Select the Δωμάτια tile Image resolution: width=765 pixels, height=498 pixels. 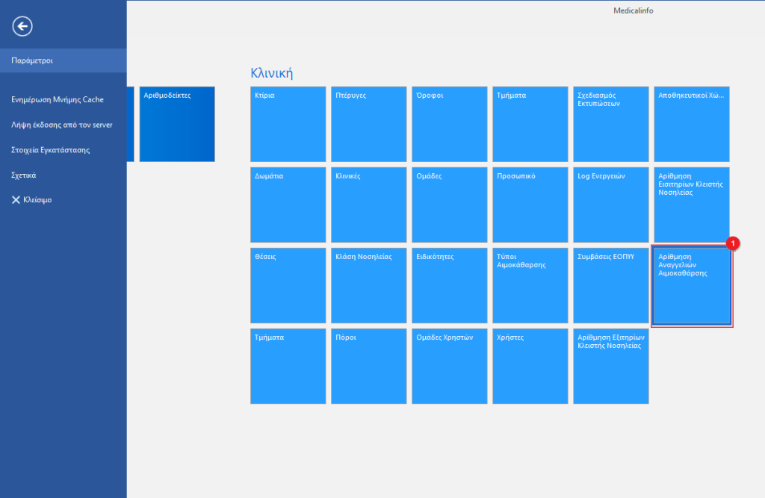click(288, 205)
